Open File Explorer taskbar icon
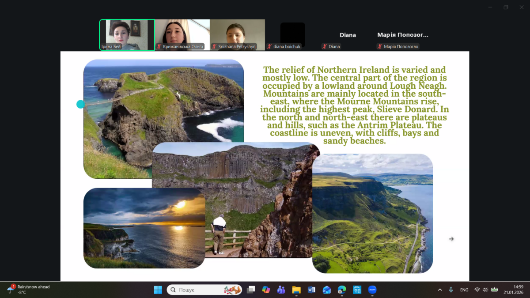This screenshot has height=298, width=530. (296, 290)
